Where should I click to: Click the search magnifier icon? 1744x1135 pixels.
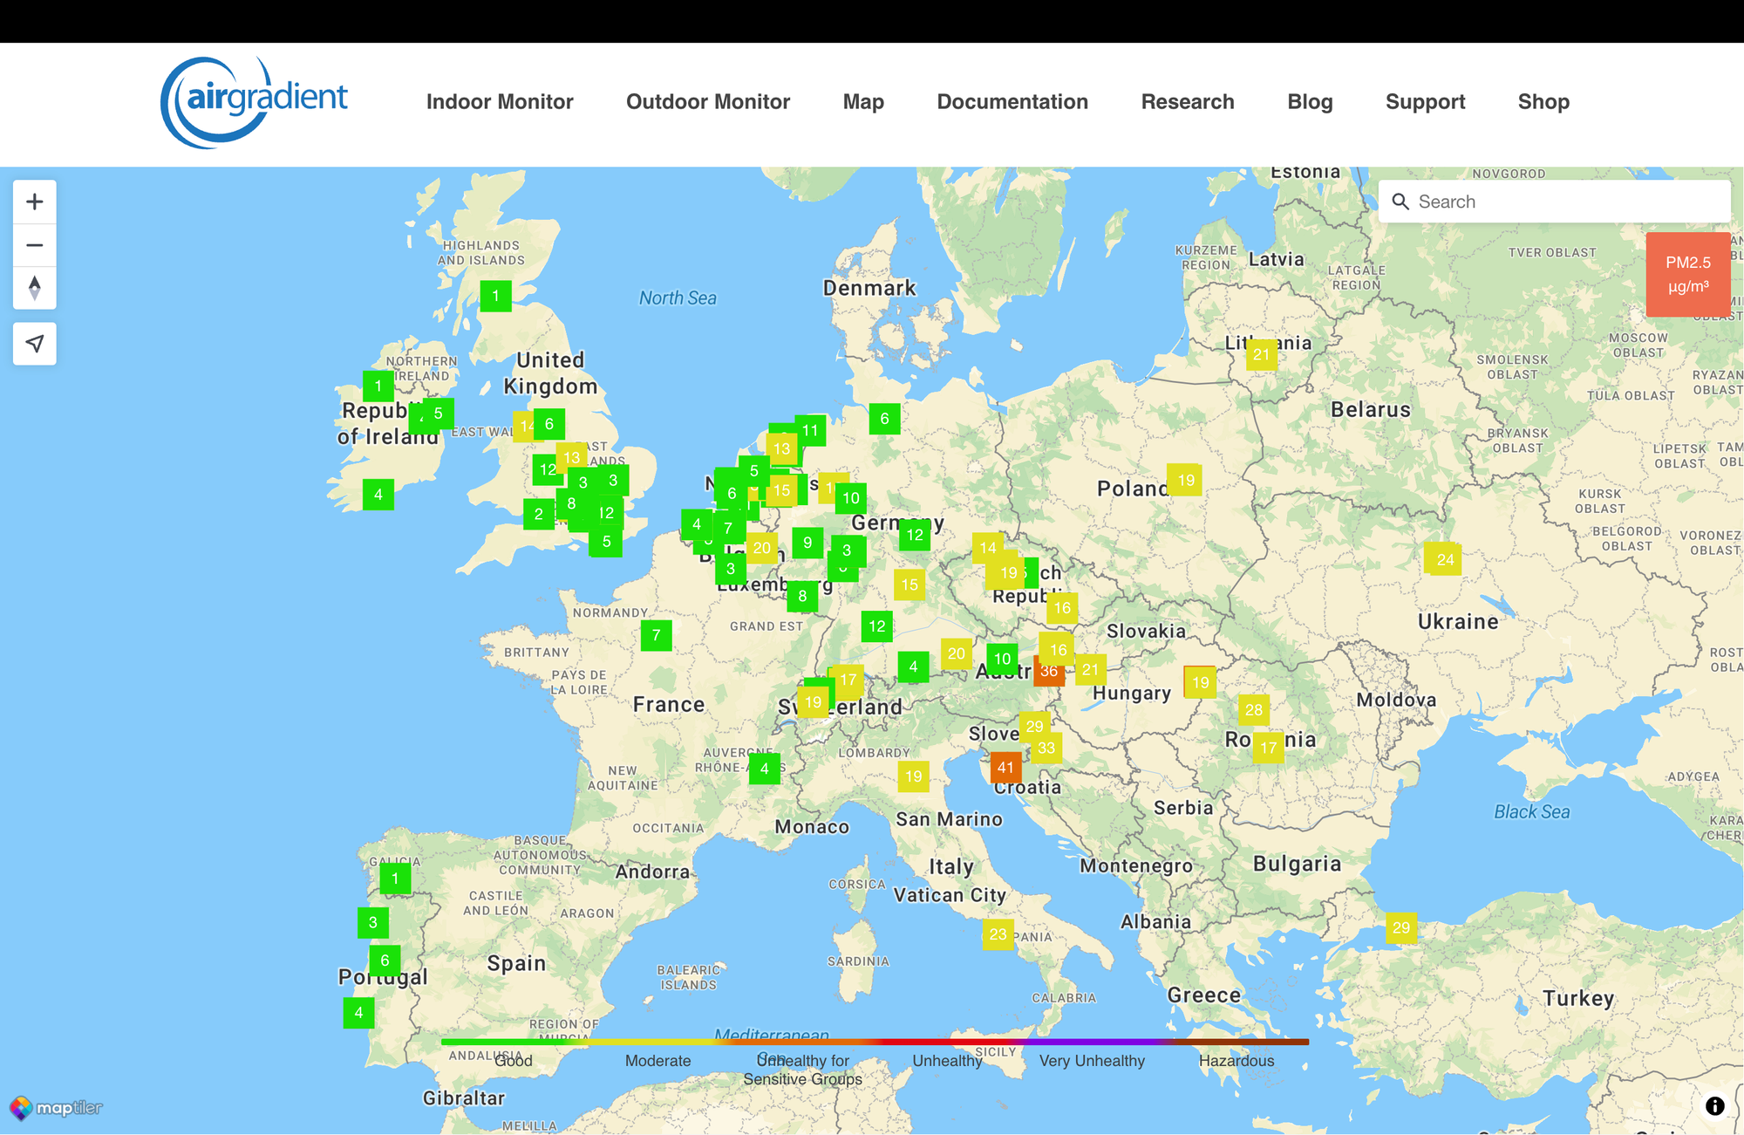(x=1400, y=202)
